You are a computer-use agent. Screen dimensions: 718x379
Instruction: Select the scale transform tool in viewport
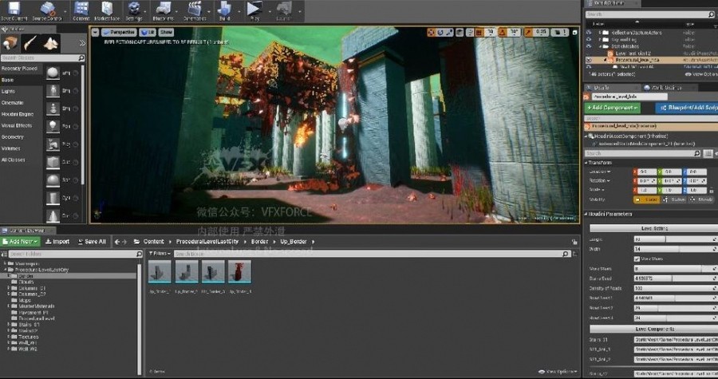(x=449, y=33)
